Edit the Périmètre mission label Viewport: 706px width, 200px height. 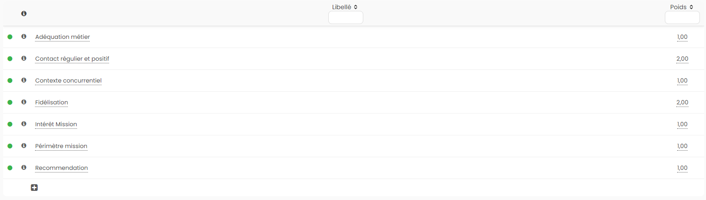(61, 146)
